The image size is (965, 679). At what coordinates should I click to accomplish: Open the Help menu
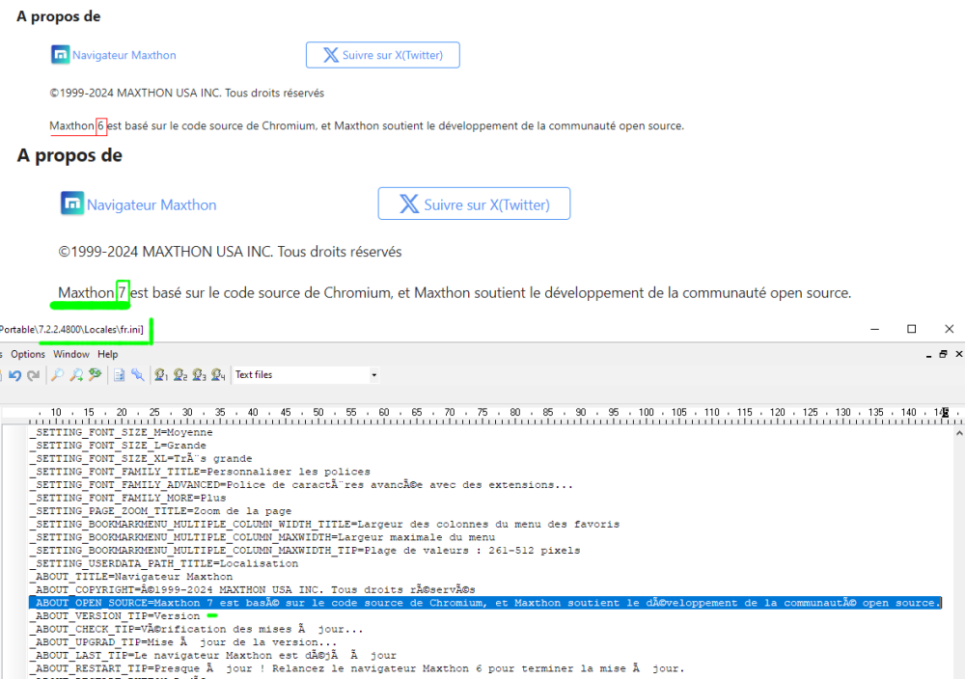[x=107, y=355]
